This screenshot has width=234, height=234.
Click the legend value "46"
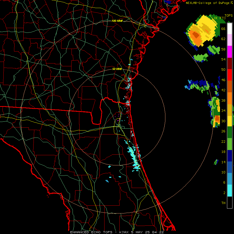click(x=223, y=80)
